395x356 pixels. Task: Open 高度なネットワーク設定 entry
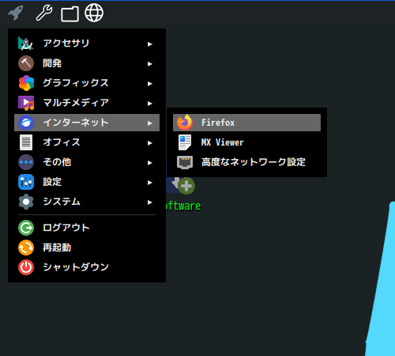point(246,162)
